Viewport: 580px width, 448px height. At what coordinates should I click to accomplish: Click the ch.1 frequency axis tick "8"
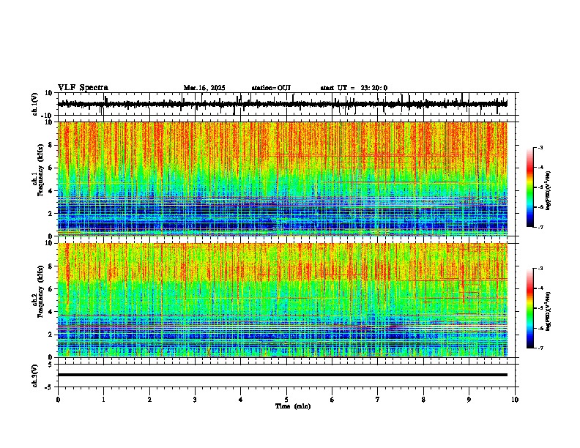[x=52, y=145]
